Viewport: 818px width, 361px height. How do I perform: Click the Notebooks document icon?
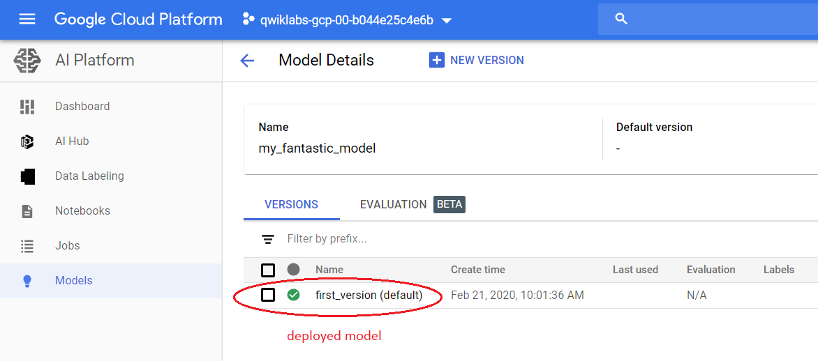pyautogui.click(x=27, y=211)
